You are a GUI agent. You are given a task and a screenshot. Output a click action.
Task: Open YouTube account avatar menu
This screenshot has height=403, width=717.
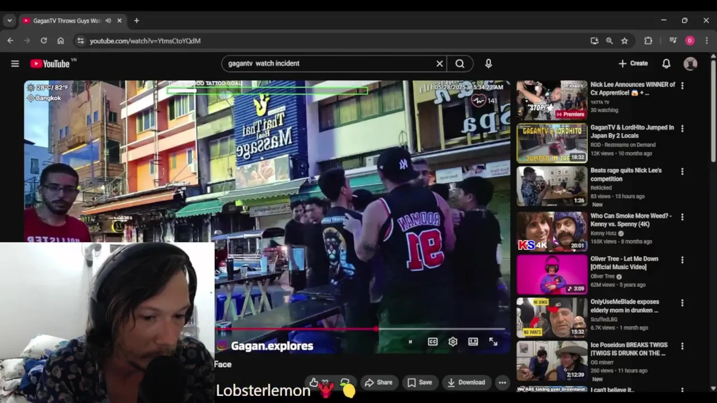point(690,64)
